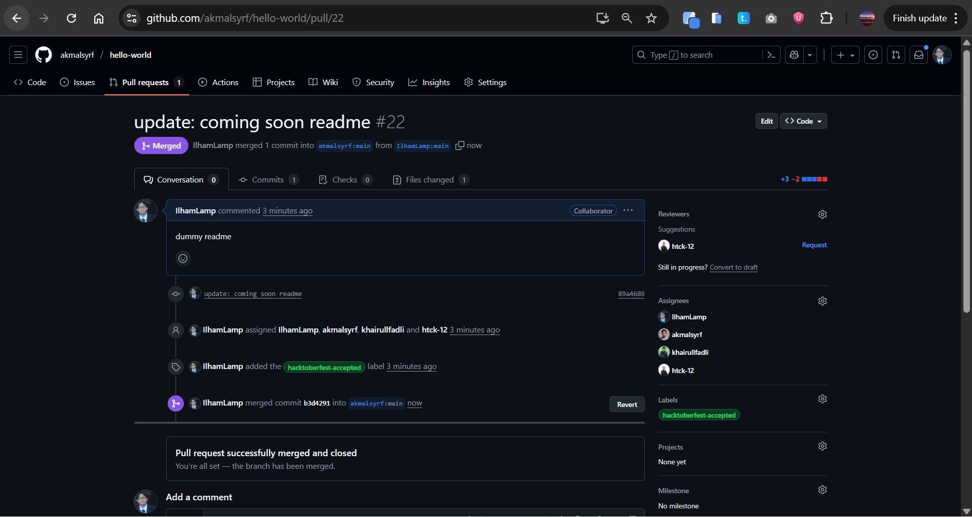The image size is (972, 517).
Task: Request review from htck-12
Action: 814,245
